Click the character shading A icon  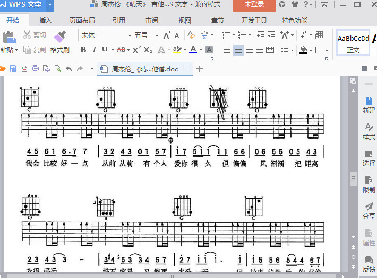pos(209,50)
